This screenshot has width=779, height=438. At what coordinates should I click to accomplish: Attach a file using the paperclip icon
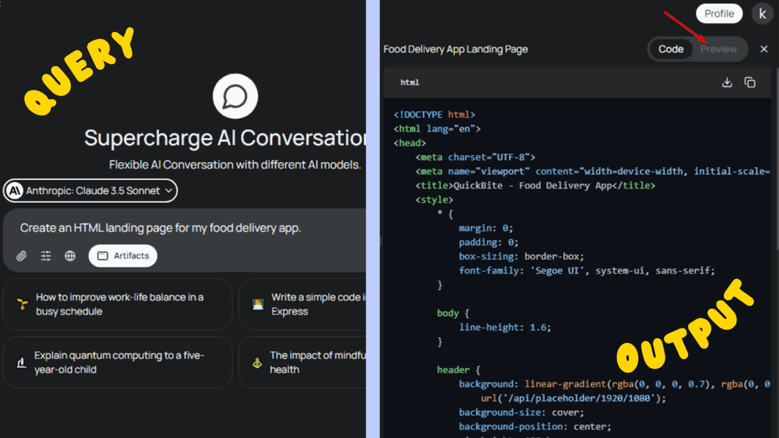(x=21, y=255)
